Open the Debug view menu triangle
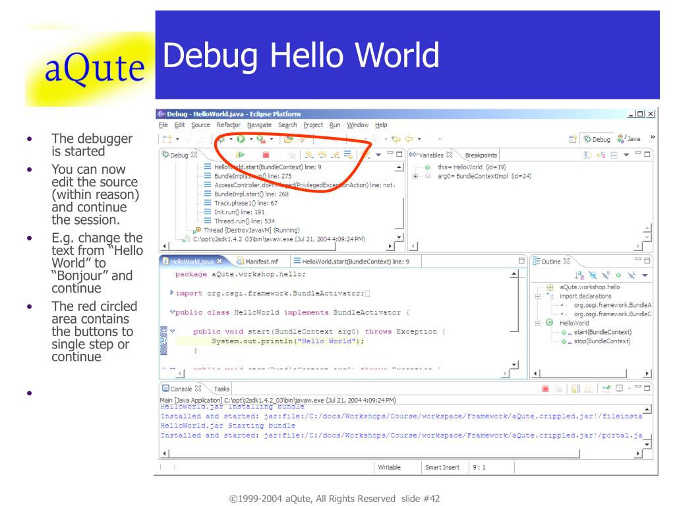The image size is (675, 506). (x=378, y=154)
